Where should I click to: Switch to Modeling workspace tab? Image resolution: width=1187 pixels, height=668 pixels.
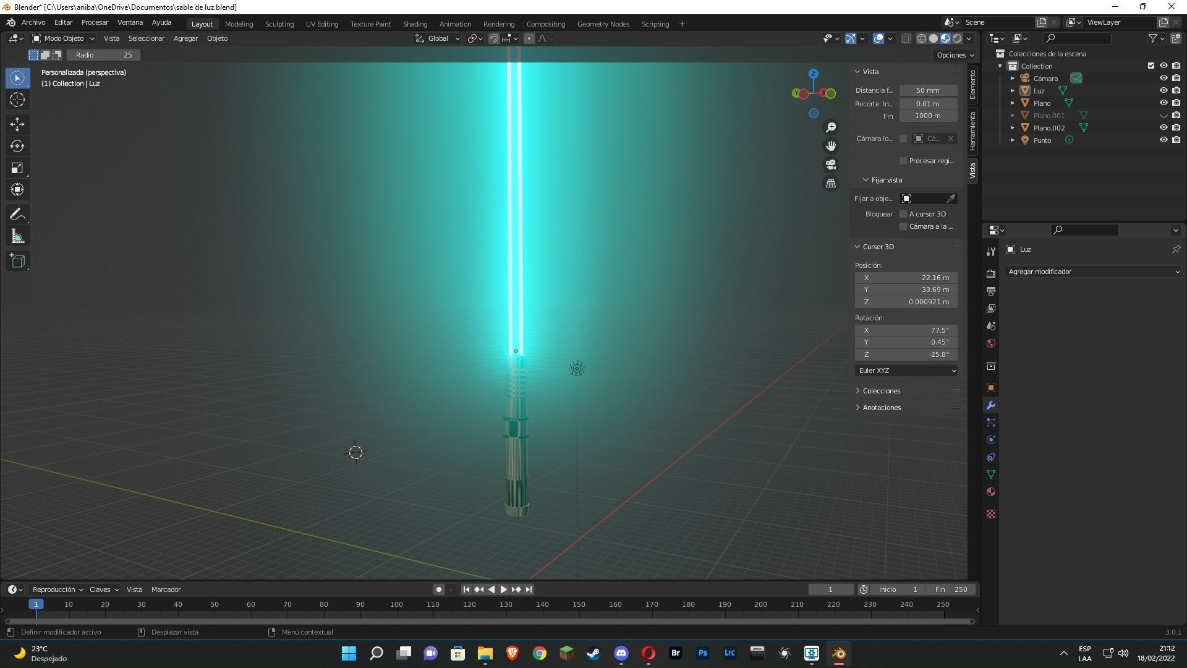click(x=239, y=24)
